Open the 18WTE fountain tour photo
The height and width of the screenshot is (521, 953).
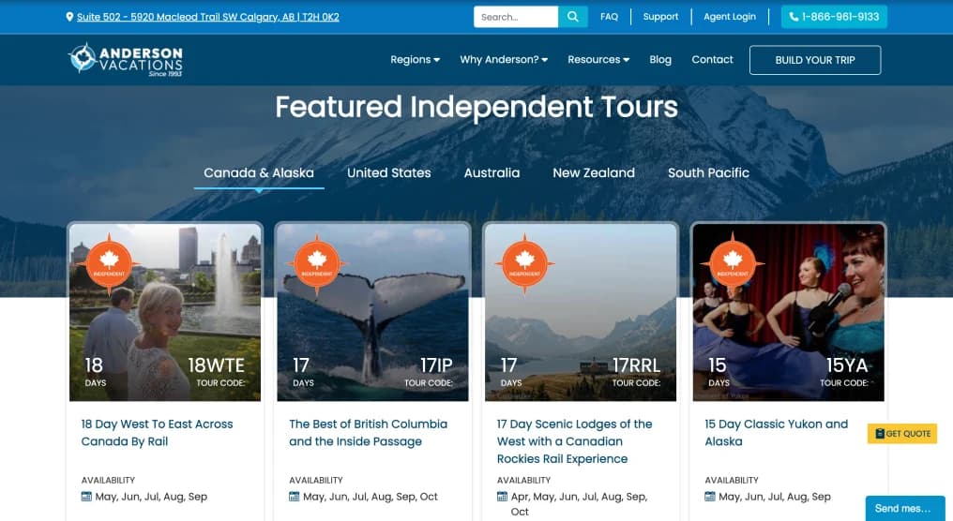pyautogui.click(x=165, y=312)
